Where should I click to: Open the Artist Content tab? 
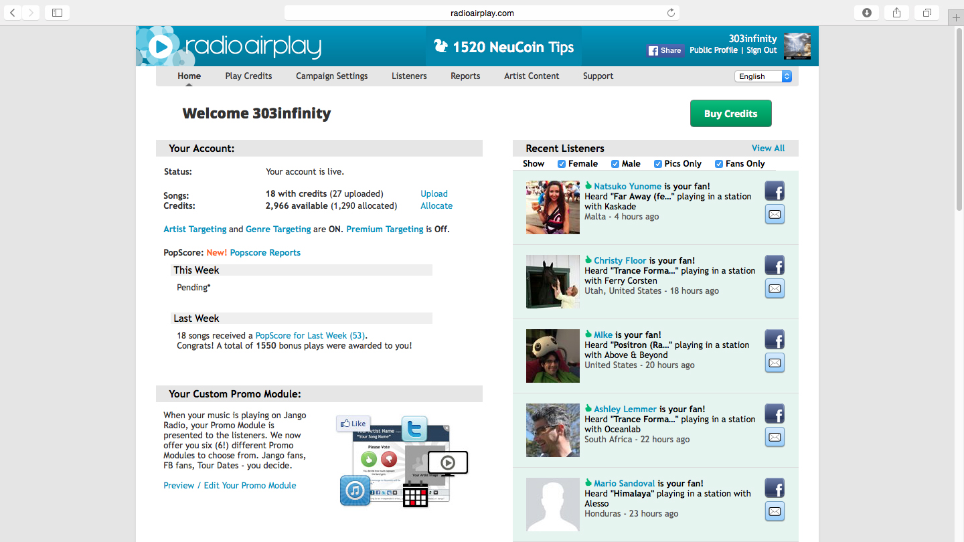[532, 76]
